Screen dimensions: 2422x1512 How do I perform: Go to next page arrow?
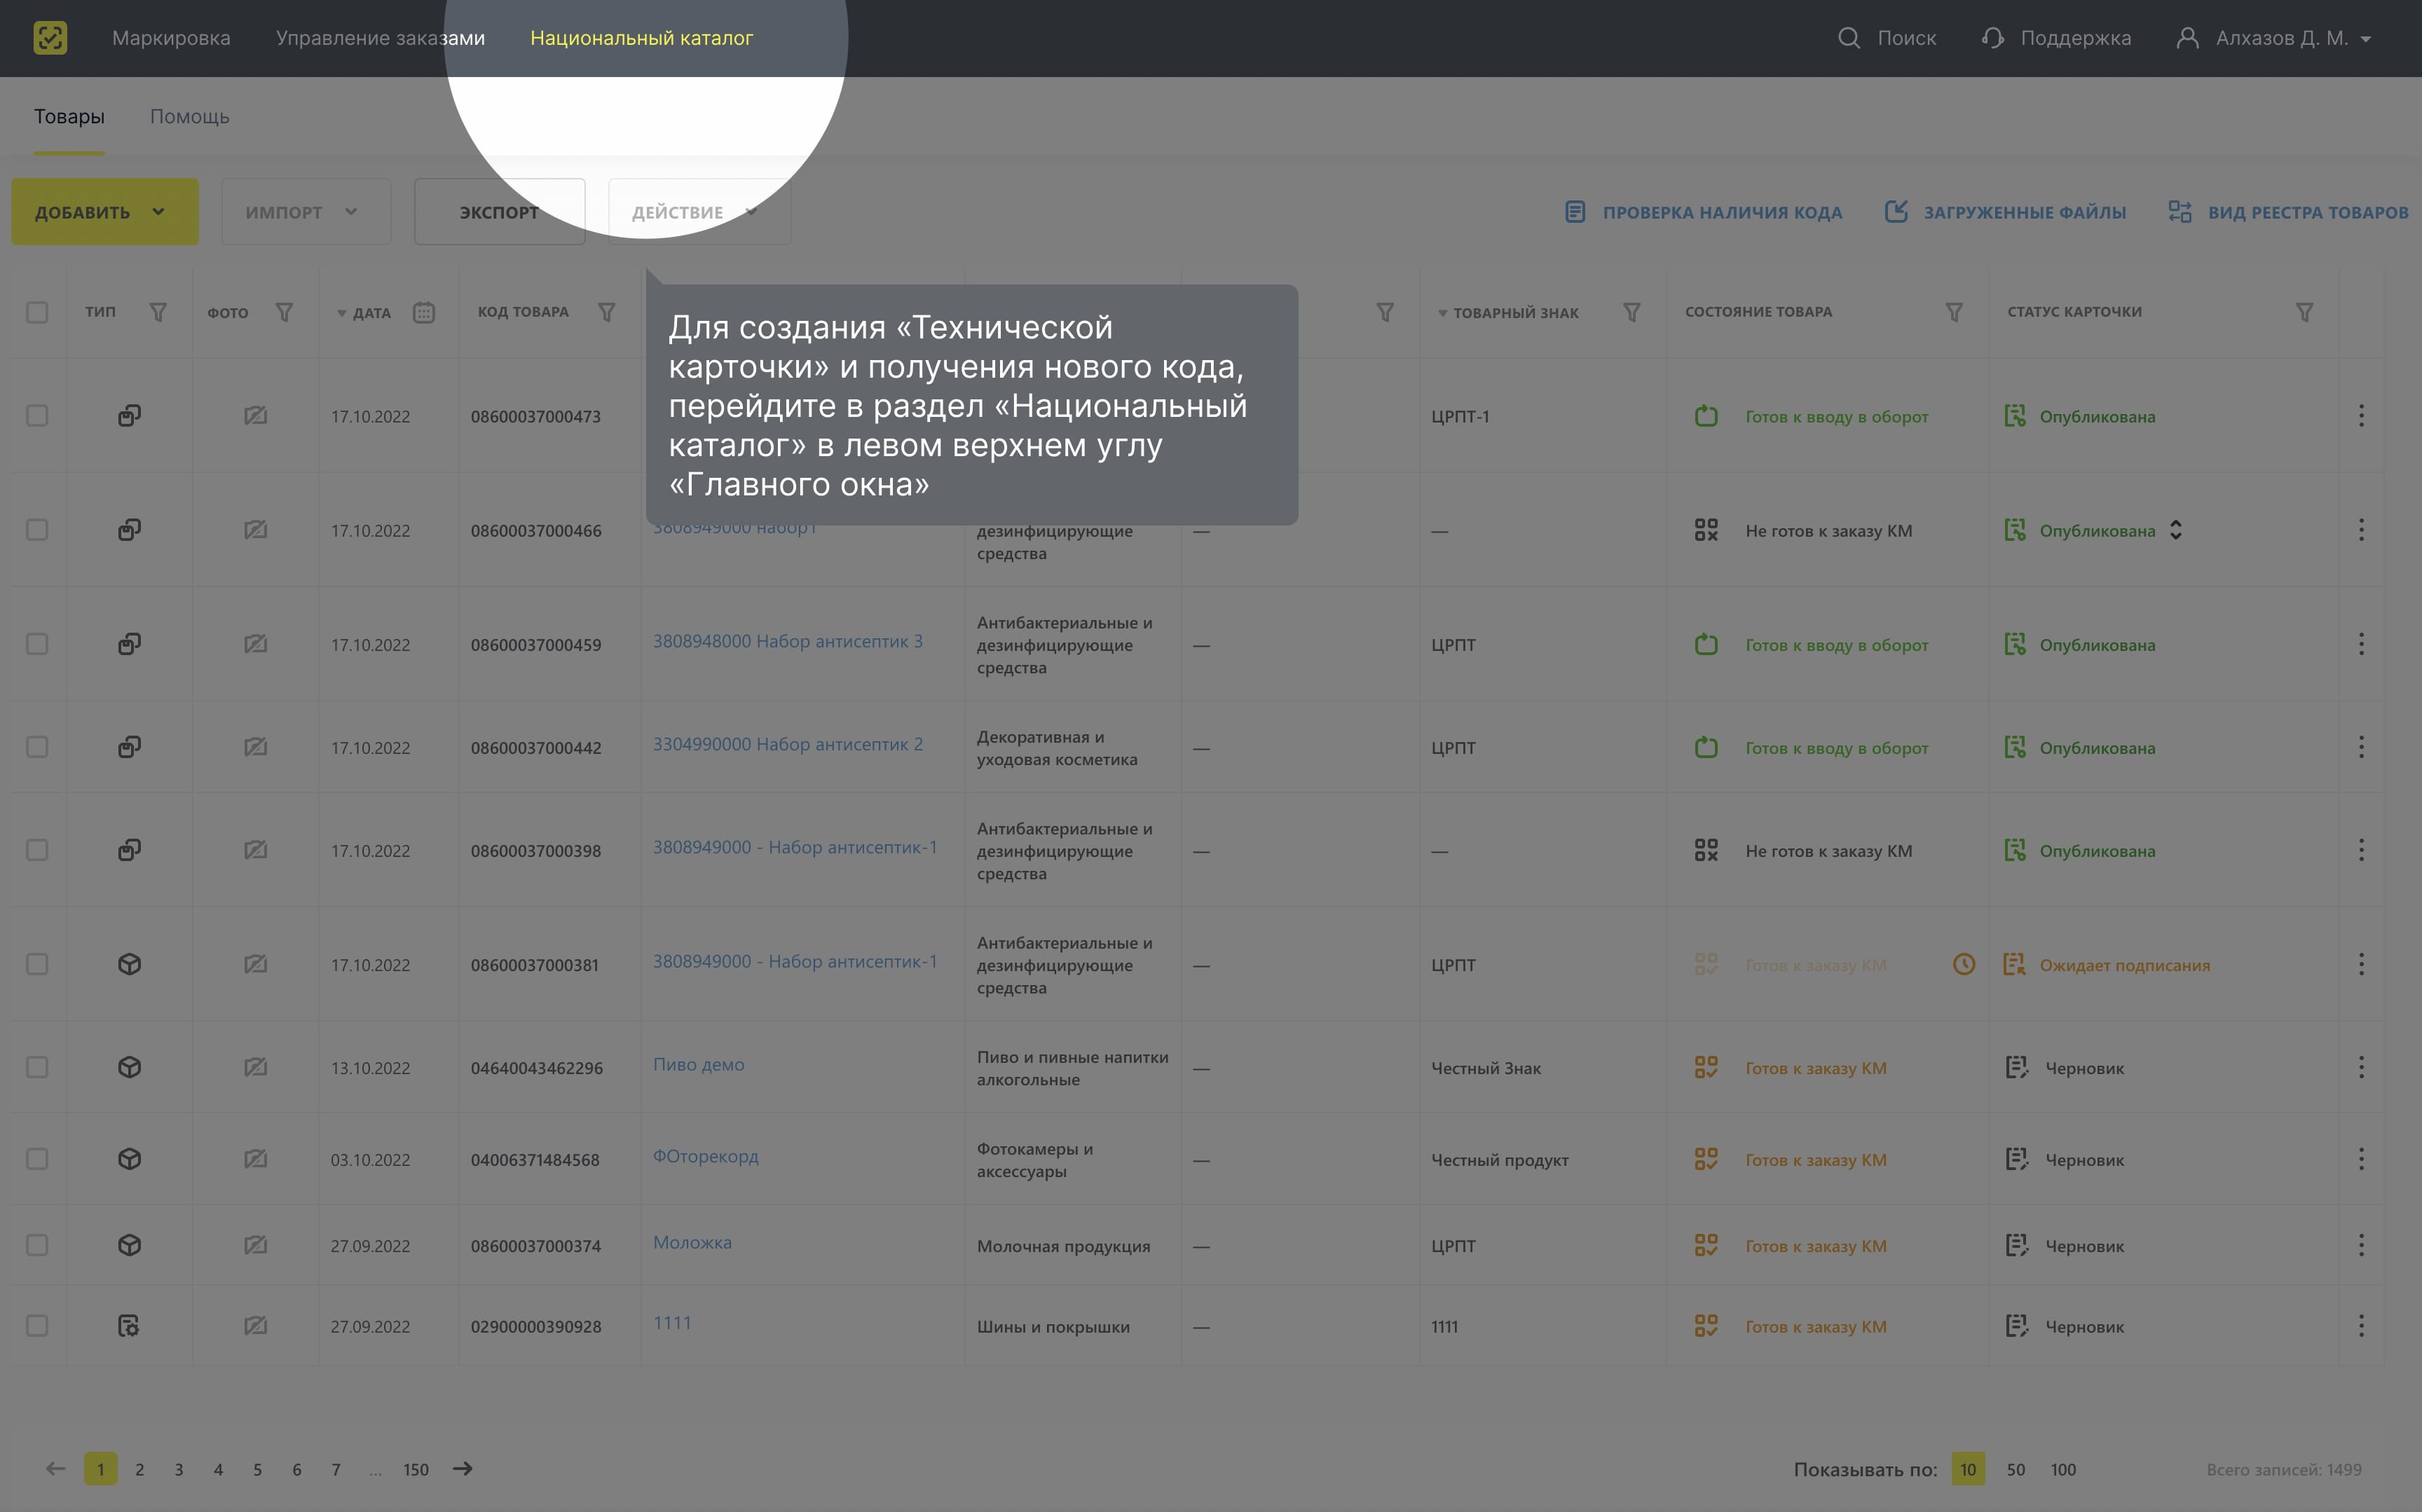point(462,1469)
